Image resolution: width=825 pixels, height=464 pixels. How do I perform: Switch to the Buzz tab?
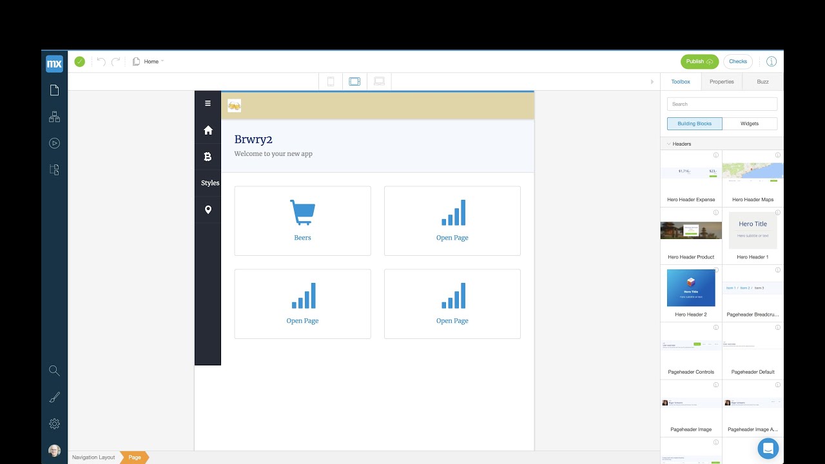[762, 82]
